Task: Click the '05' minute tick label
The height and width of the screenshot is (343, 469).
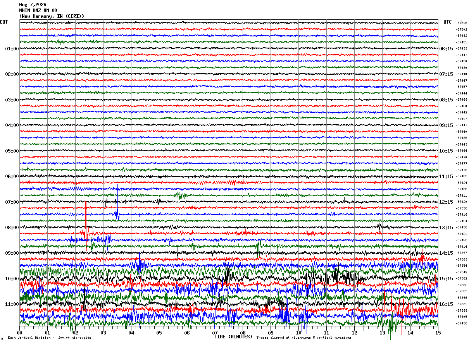Action: 159,333
